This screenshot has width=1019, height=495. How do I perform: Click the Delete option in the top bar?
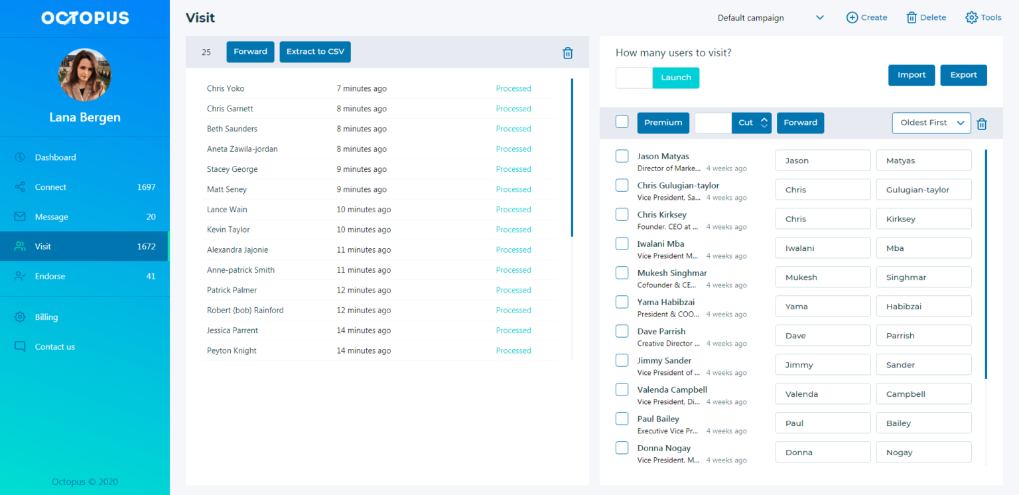pos(925,17)
